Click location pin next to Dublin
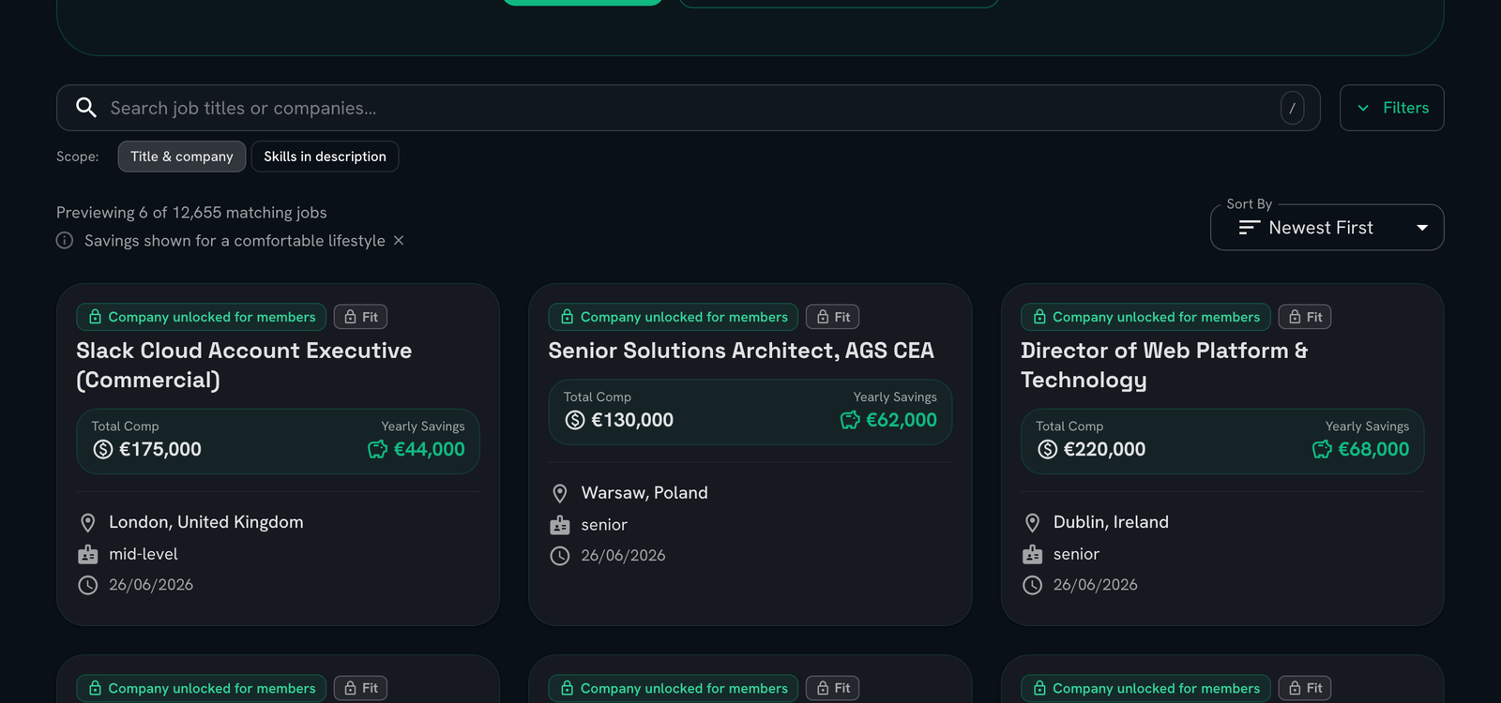1501x703 pixels. point(1033,522)
